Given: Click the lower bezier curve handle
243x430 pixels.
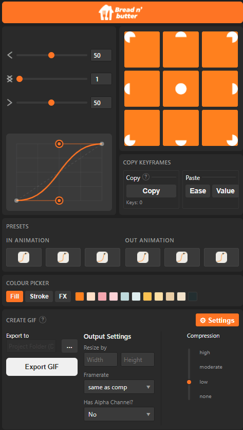Looking at the screenshot, I should [x=59, y=201].
